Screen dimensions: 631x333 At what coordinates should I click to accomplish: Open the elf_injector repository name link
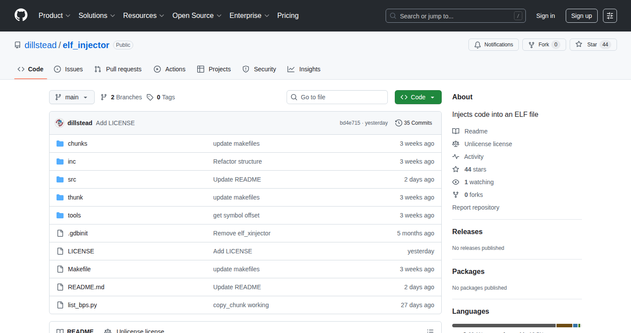point(86,45)
